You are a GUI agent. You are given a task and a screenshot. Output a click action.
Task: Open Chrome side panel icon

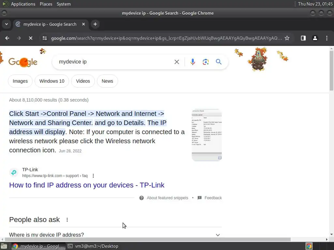[x=303, y=38]
